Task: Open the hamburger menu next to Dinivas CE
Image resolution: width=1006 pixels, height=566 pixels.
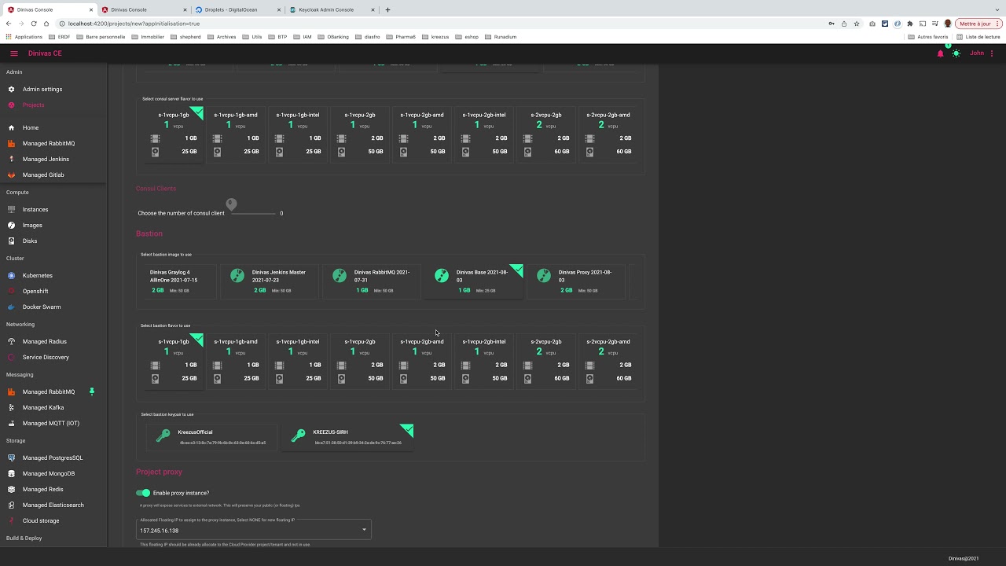Action: 14,53
